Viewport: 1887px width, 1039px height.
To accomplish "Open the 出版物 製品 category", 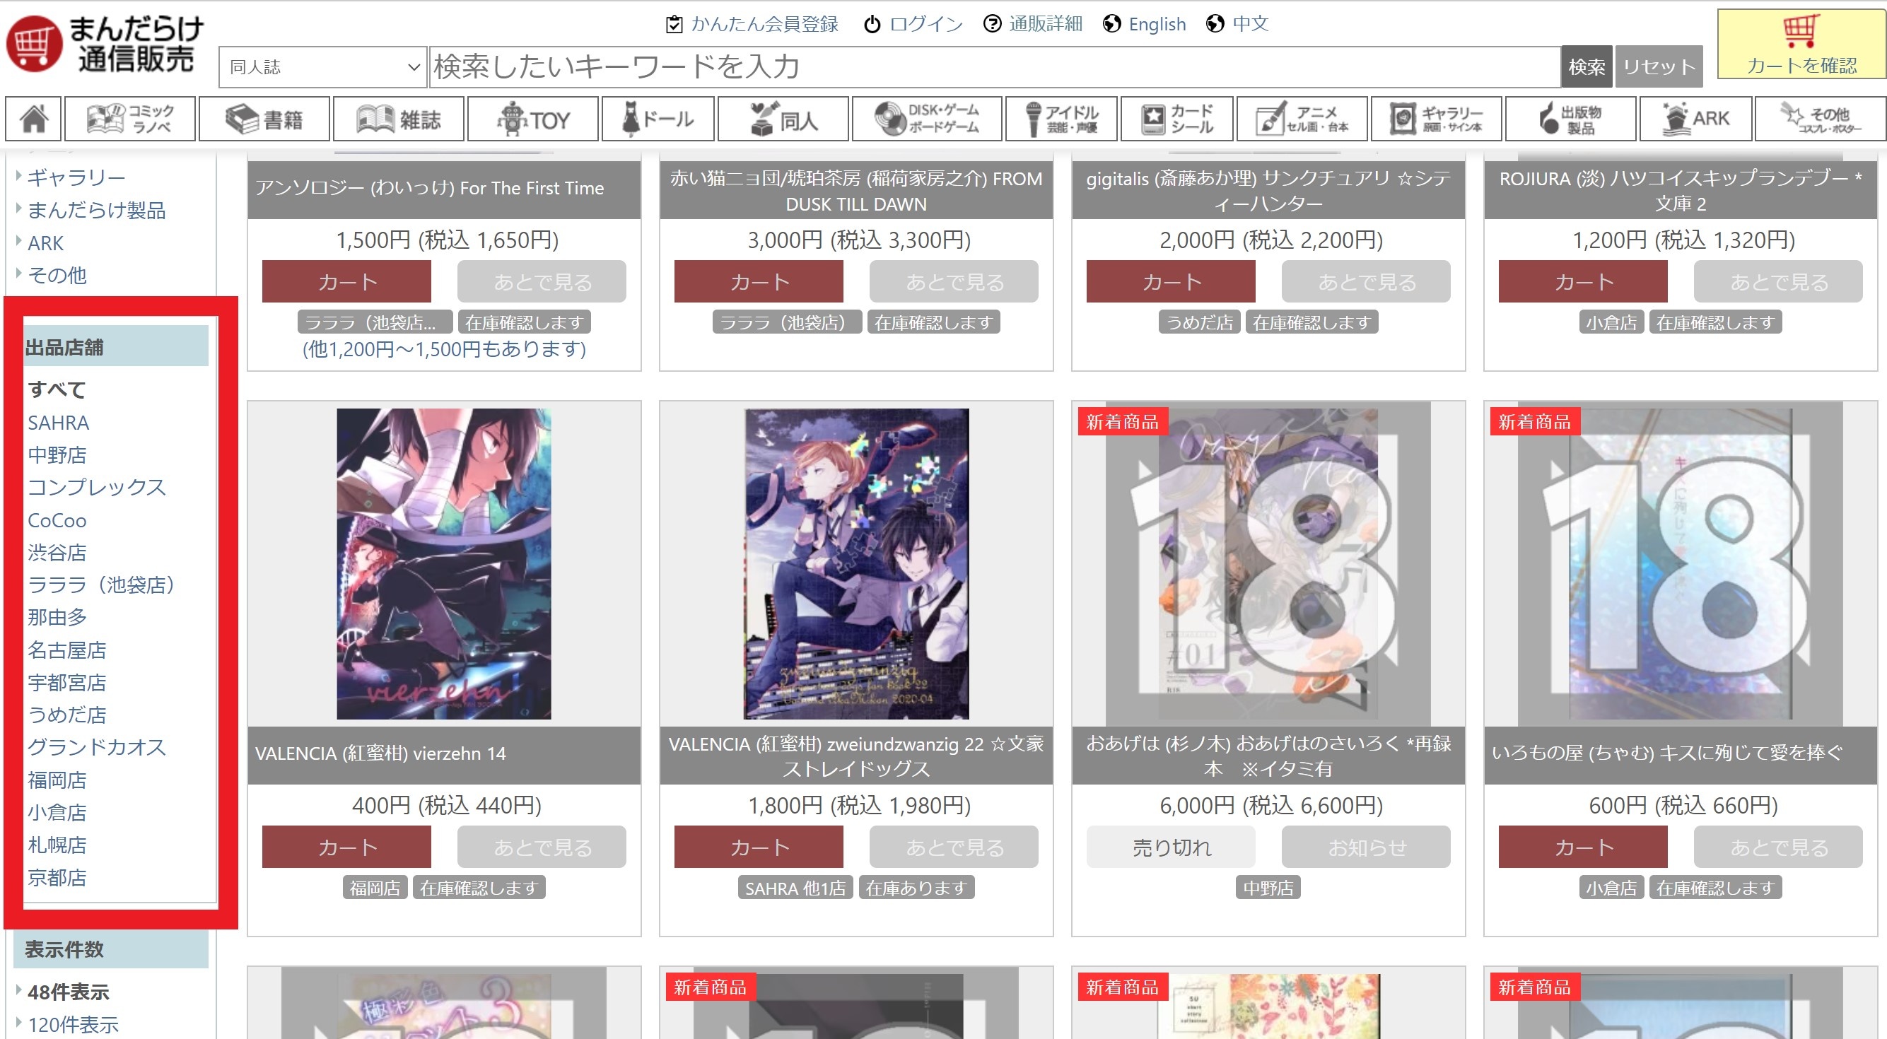I will point(1570,119).
